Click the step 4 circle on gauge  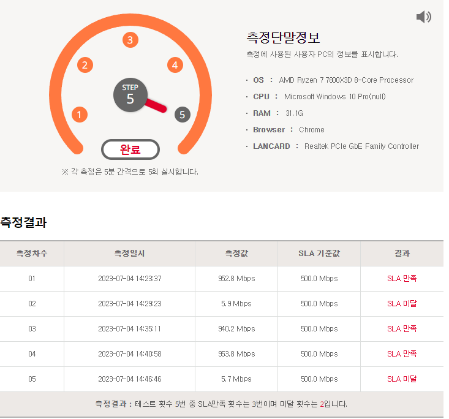pyautogui.click(x=175, y=65)
